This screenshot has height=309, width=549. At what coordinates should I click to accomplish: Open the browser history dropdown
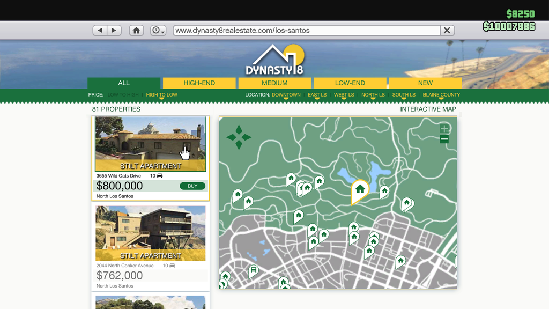pos(158,31)
